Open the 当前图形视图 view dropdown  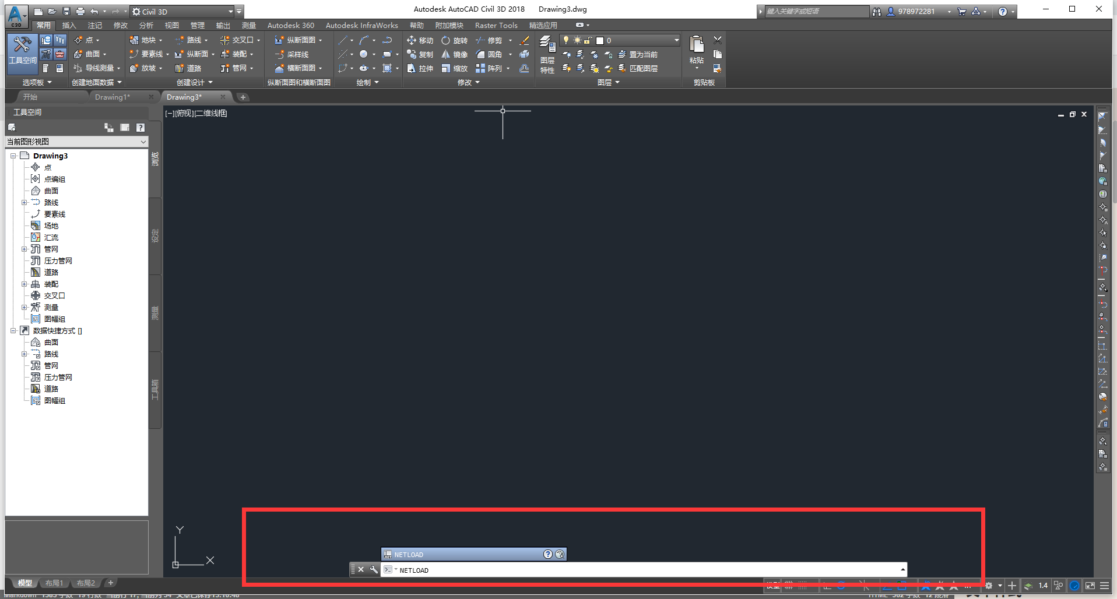point(76,142)
